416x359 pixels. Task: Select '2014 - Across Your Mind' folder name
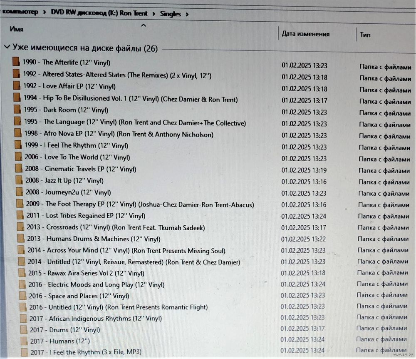[126, 250]
